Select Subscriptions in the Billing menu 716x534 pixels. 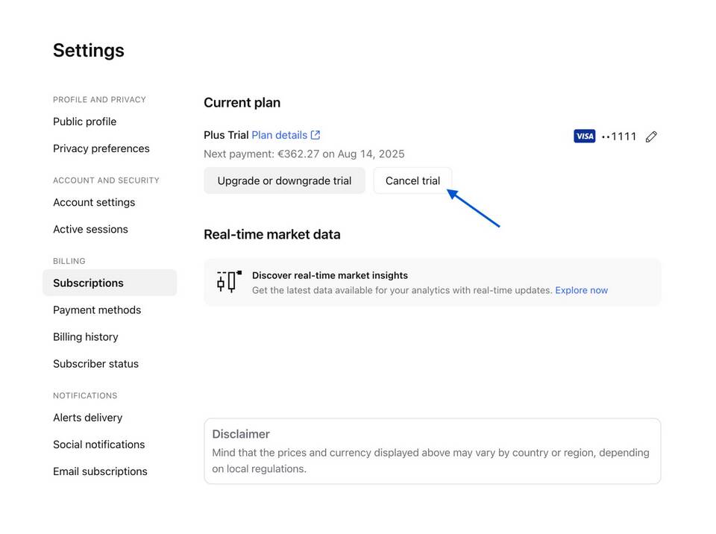tap(110, 283)
